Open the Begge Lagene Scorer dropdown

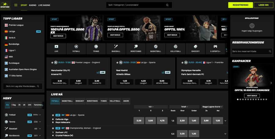pos(212,107)
